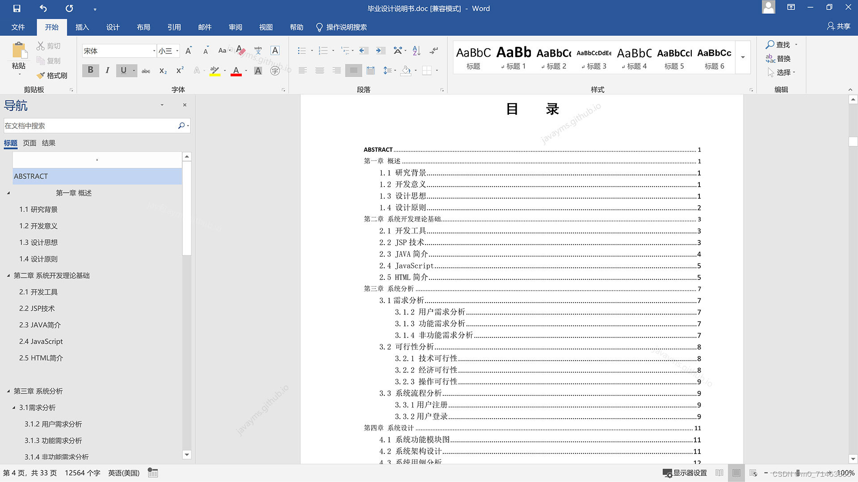Click the Save icon in title bar

[x=17, y=8]
